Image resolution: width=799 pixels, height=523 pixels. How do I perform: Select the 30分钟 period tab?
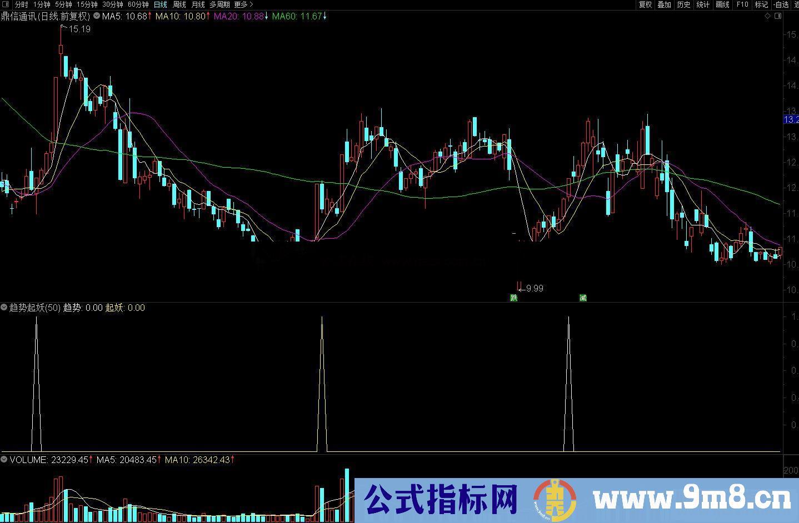pyautogui.click(x=112, y=4)
